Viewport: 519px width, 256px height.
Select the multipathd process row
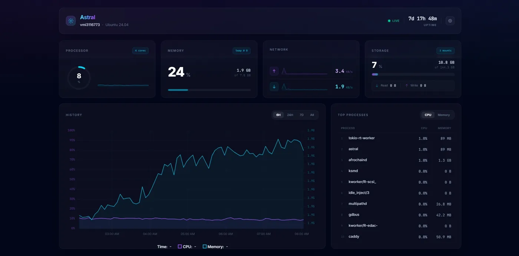[396, 204]
